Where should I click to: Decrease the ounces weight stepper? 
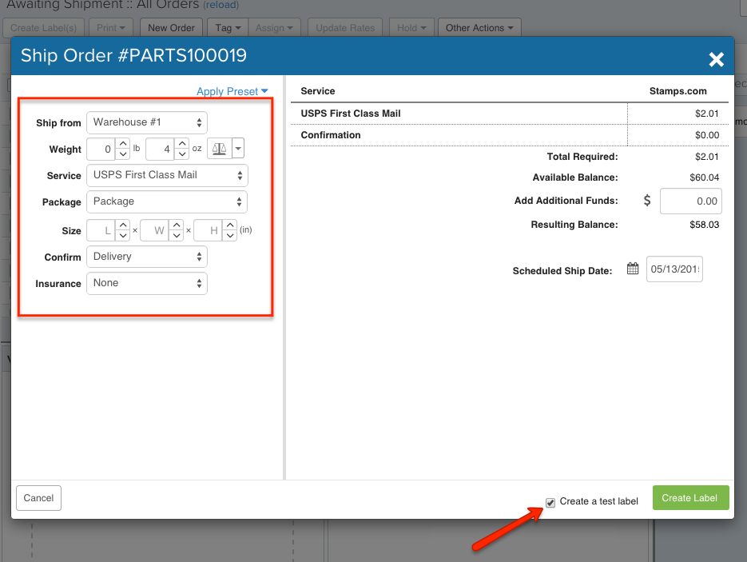pos(184,154)
